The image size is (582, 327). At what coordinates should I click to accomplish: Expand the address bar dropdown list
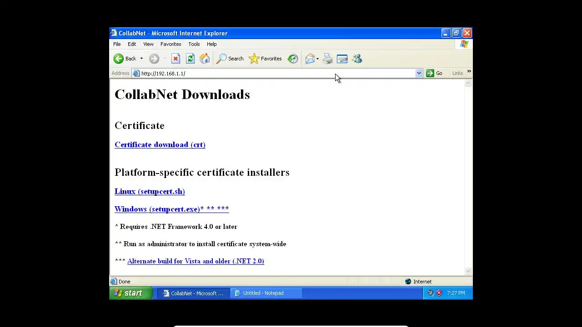click(419, 73)
